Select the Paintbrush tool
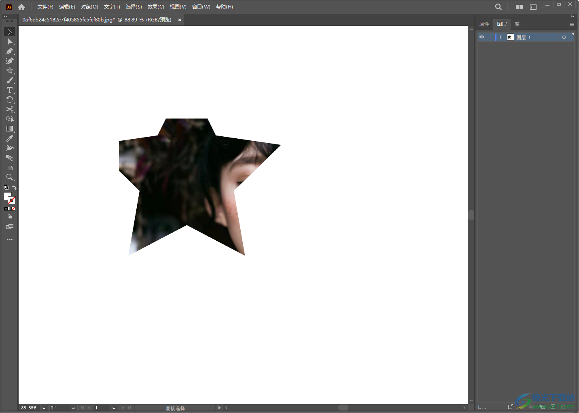The width and height of the screenshot is (579, 413). click(x=10, y=80)
